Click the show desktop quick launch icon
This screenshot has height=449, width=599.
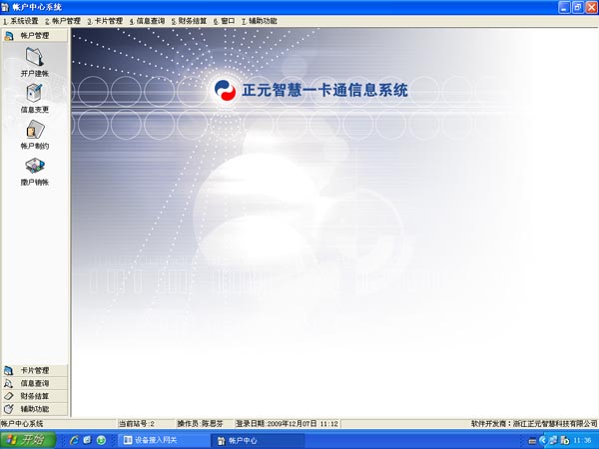pos(87,440)
